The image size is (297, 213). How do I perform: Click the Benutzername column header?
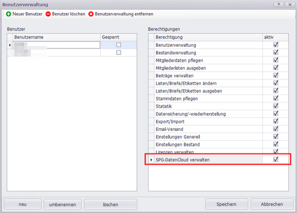(56, 37)
